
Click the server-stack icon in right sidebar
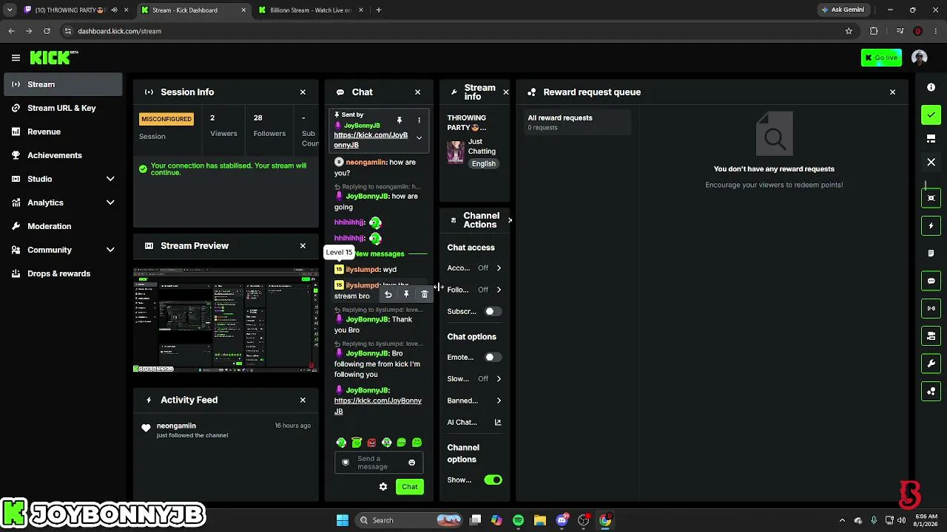click(931, 336)
